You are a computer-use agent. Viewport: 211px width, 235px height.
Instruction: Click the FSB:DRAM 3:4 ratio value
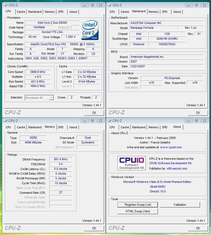pyautogui.click(x=61, y=164)
